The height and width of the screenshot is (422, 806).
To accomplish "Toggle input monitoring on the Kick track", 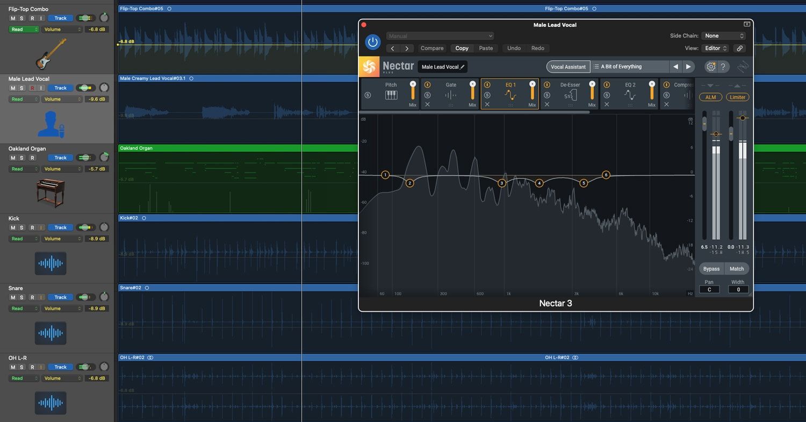I will [40, 228].
